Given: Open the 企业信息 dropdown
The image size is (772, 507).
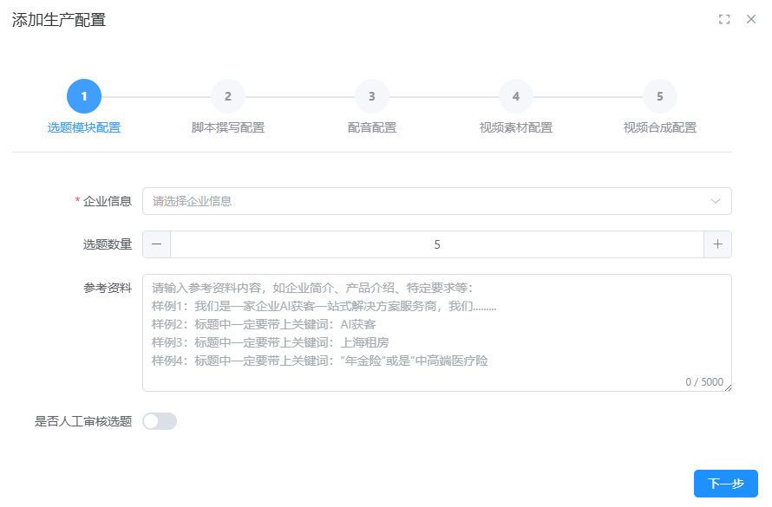Looking at the screenshot, I should pyautogui.click(x=425, y=201).
